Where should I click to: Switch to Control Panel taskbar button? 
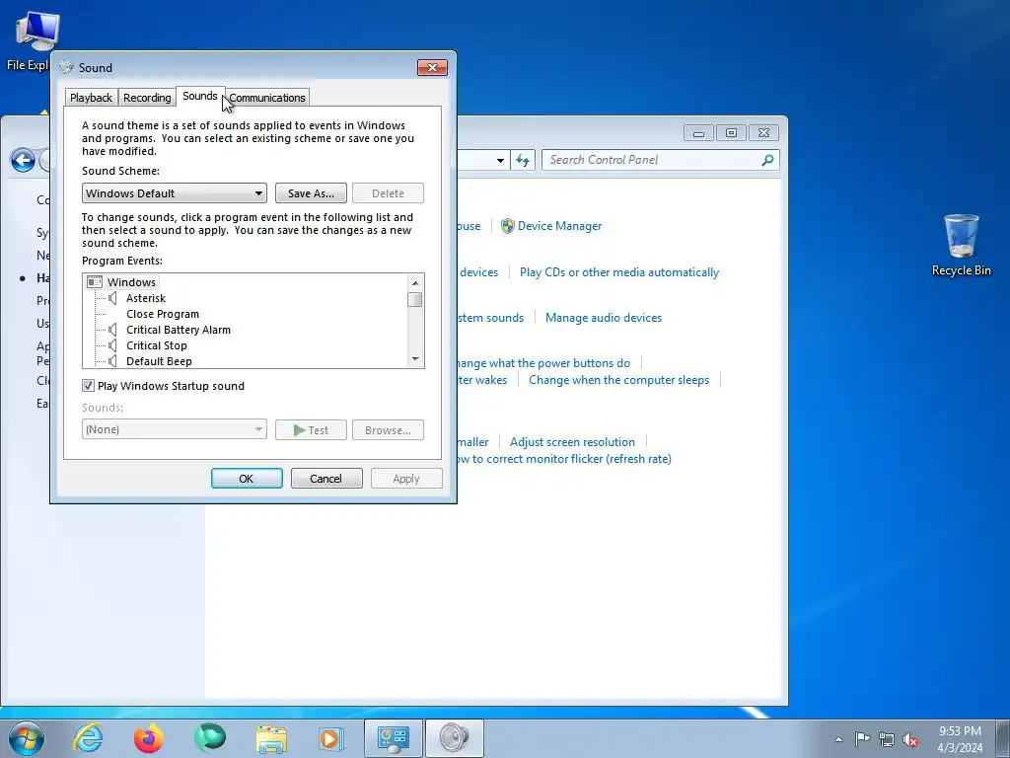(394, 738)
